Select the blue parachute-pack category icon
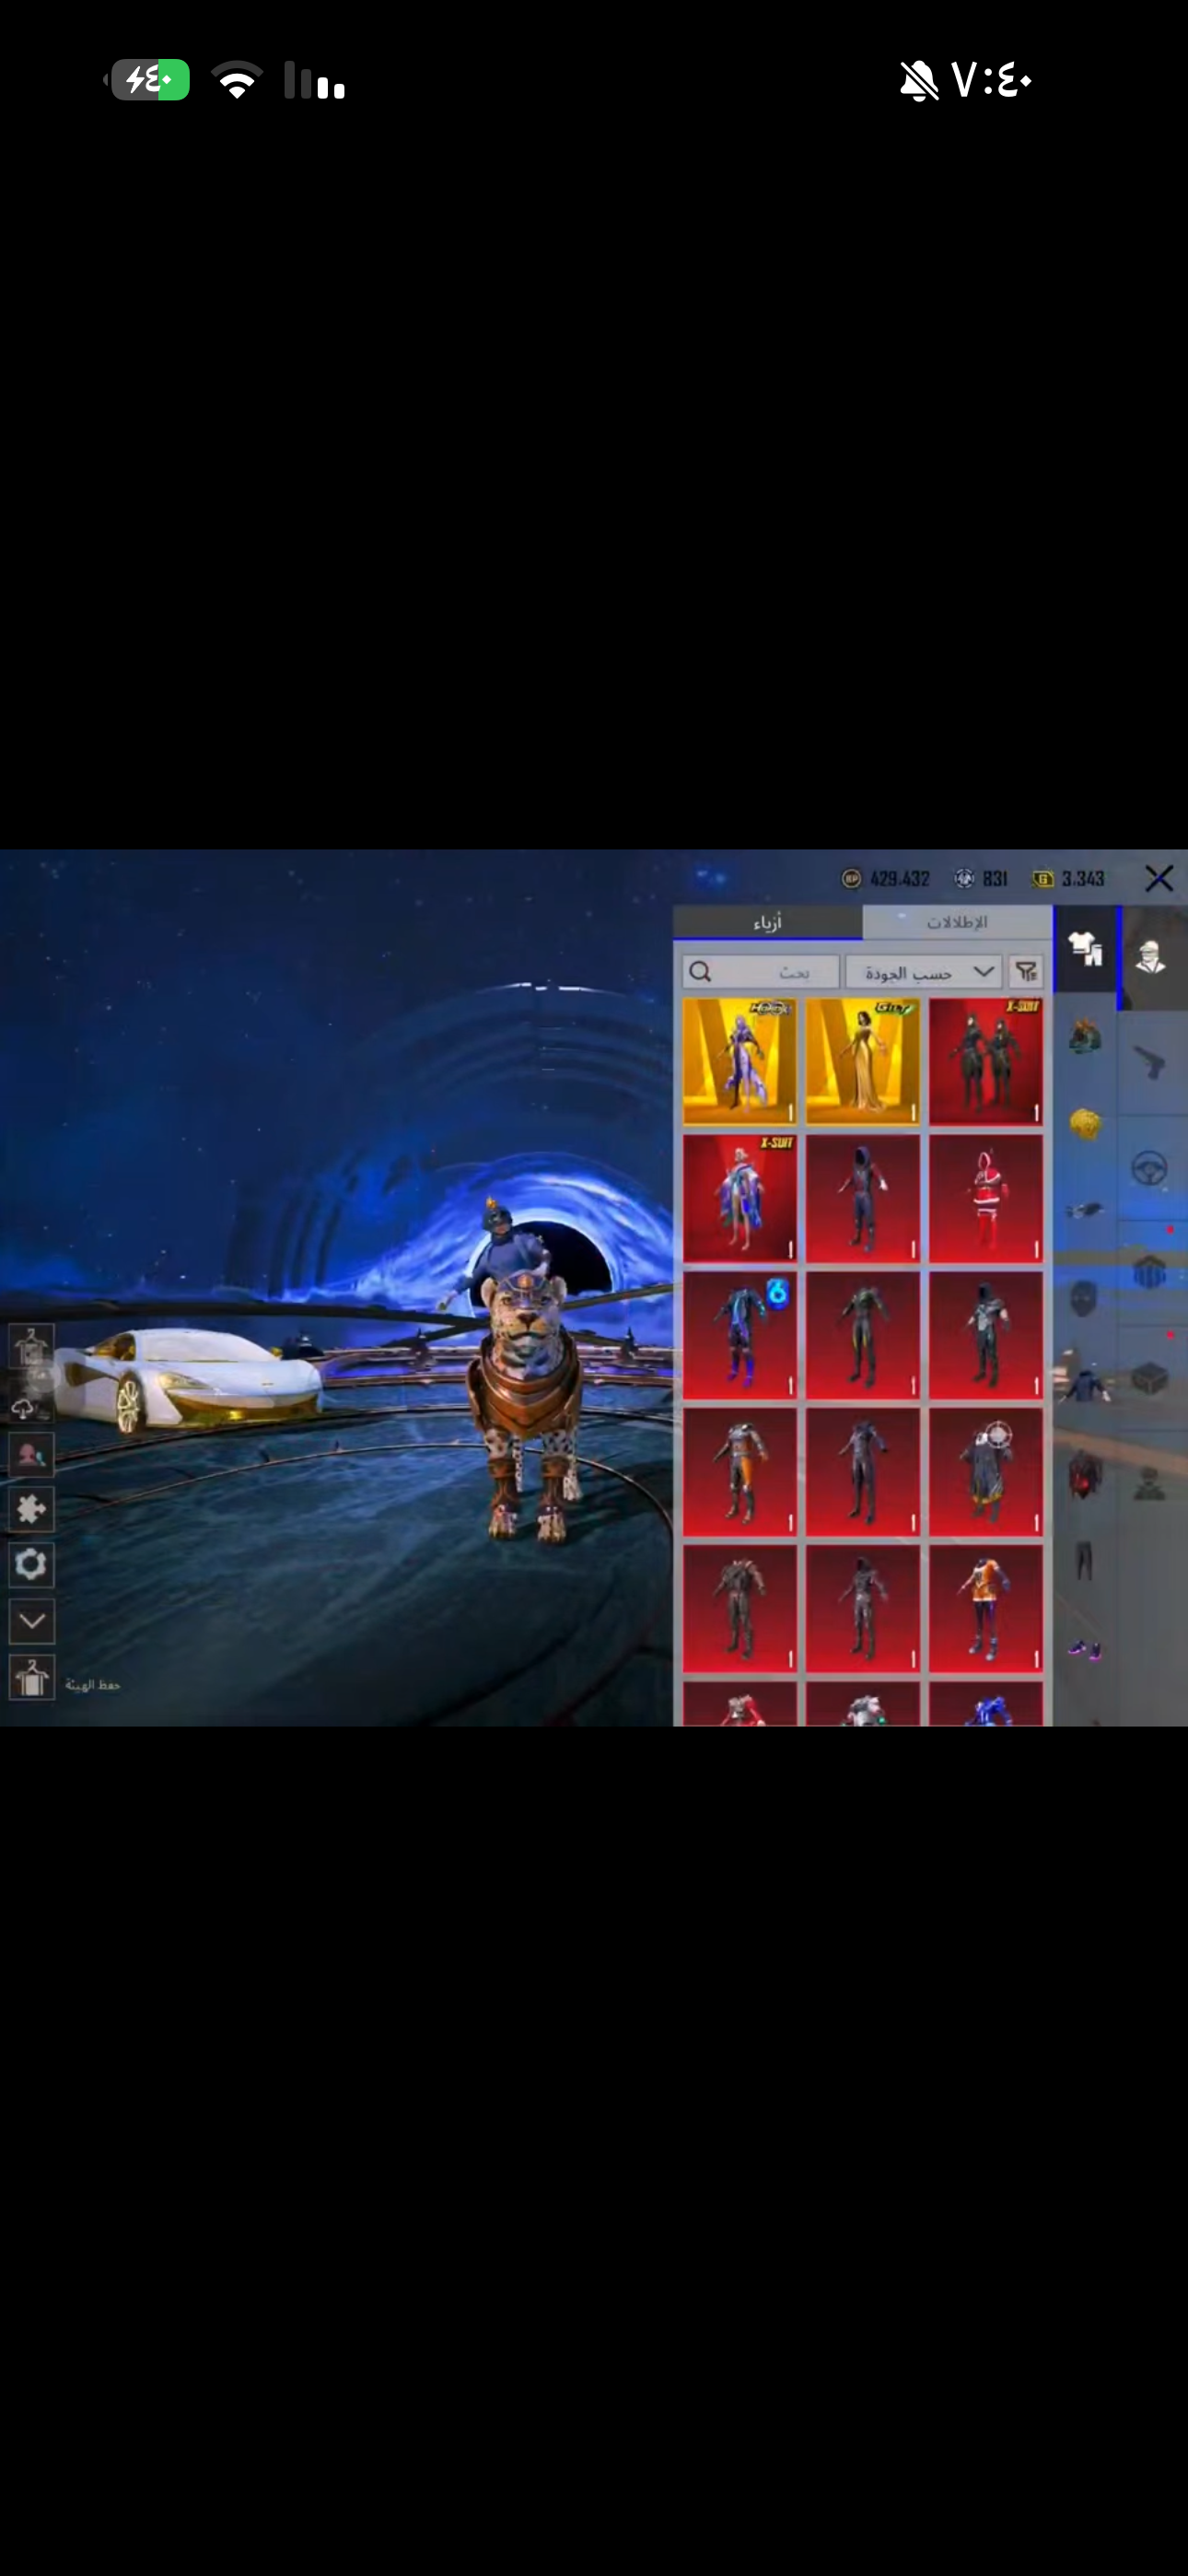 1150,1273
